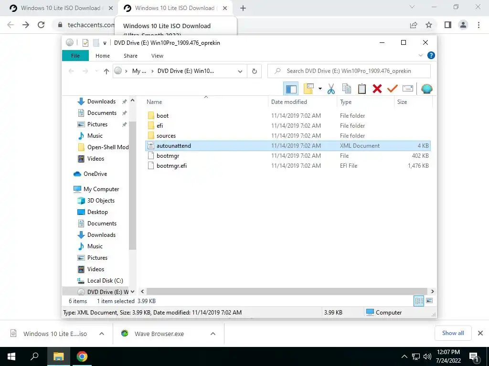Open the Classic Shell settings shell icon
The image size is (489, 366).
426,89
